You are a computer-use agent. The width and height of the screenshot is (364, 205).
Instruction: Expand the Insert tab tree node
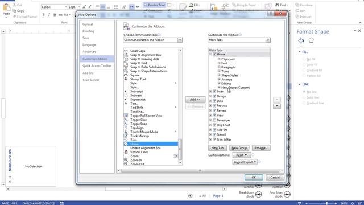pyautogui.click(x=210, y=91)
